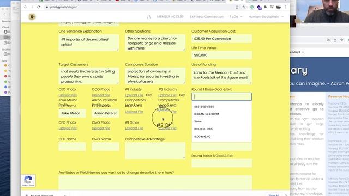Open the Chrome three-dot menu

pyautogui.click(x=285, y=7)
